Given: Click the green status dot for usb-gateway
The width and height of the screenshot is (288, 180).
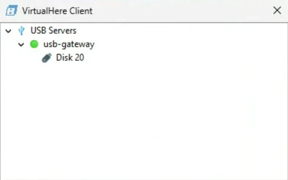Looking at the screenshot, I should 34,44.
